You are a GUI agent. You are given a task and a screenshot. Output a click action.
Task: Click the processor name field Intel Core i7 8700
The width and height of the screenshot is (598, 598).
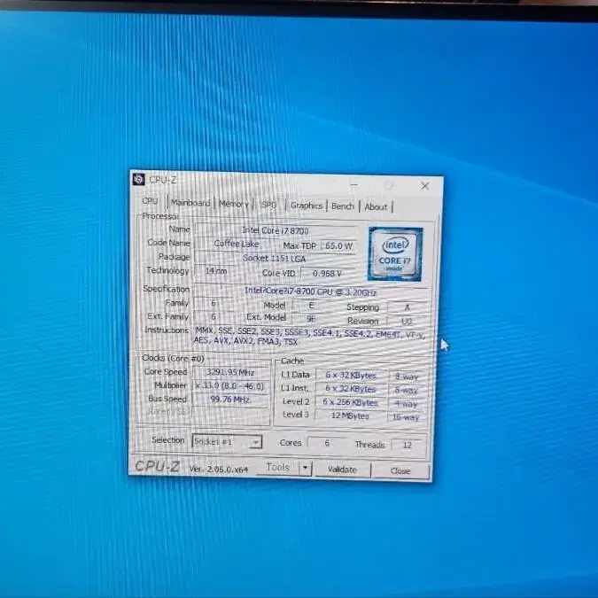point(276,230)
